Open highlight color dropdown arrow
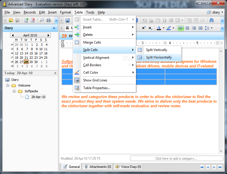227x174 pixels. coord(173,28)
